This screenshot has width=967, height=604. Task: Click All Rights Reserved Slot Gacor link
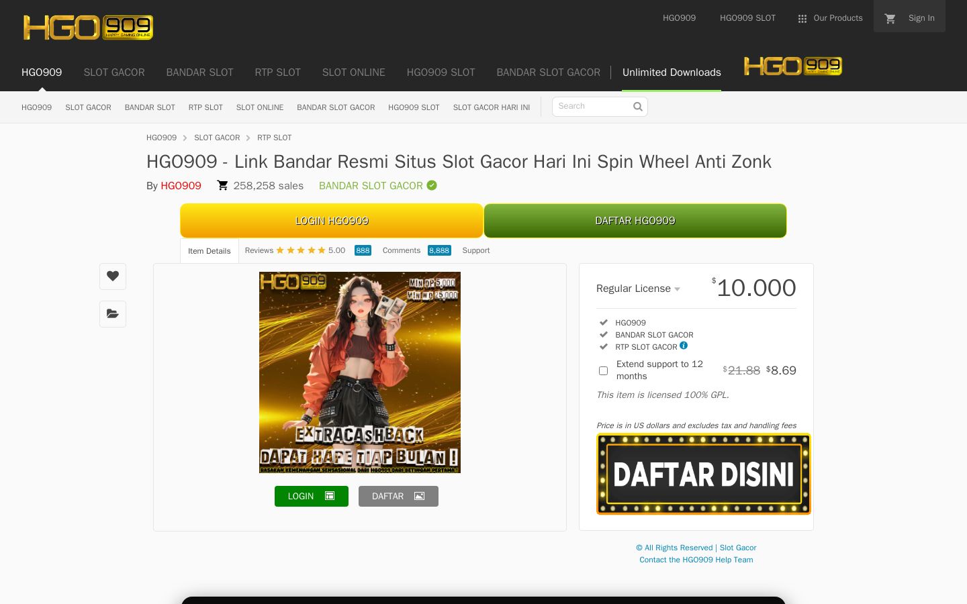(696, 548)
